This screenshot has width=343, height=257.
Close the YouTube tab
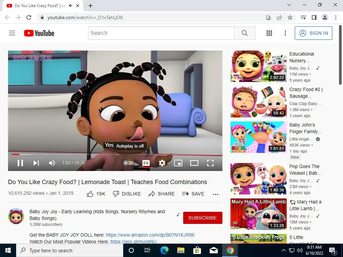78,6
